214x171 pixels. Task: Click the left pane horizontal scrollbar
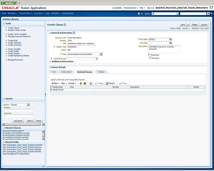[x=23, y=124]
